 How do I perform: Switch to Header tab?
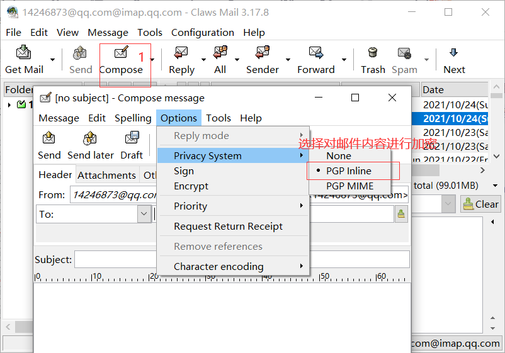(x=55, y=175)
